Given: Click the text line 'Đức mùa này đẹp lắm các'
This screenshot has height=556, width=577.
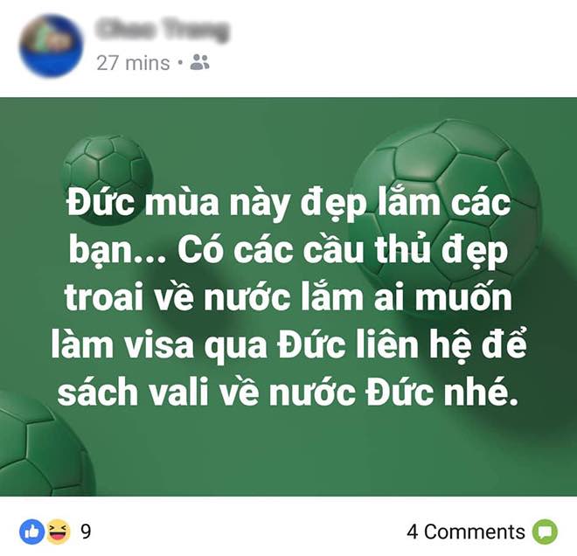Looking at the screenshot, I should tap(288, 204).
